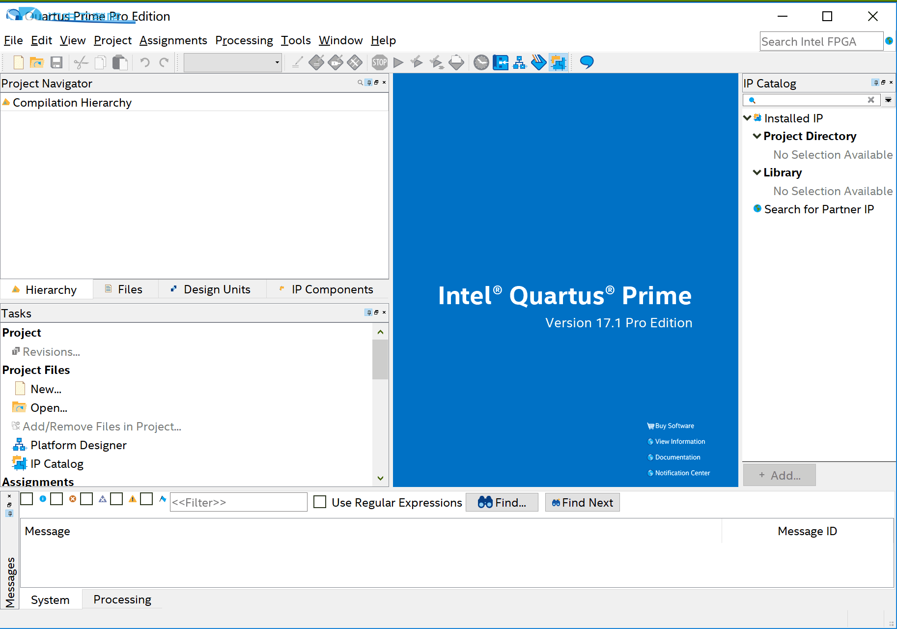Viewport: 897px width, 629px height.
Task: Click the Undo arrow icon
Action: coord(144,62)
